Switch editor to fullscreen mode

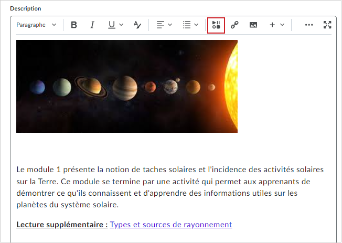[327, 25]
